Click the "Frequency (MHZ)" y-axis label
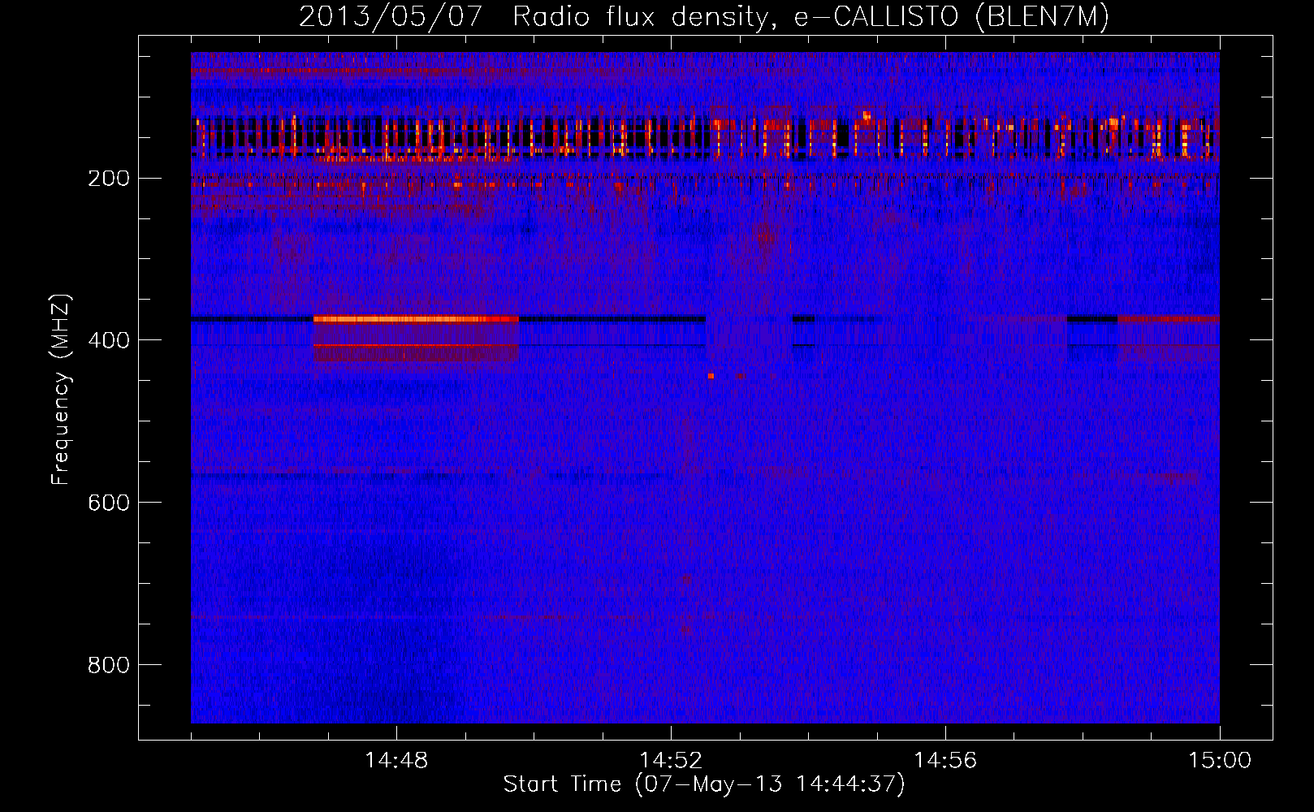The height and width of the screenshot is (812, 1314). pyautogui.click(x=61, y=390)
